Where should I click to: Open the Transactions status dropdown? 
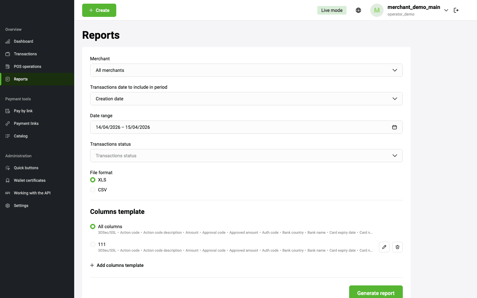tap(246, 156)
